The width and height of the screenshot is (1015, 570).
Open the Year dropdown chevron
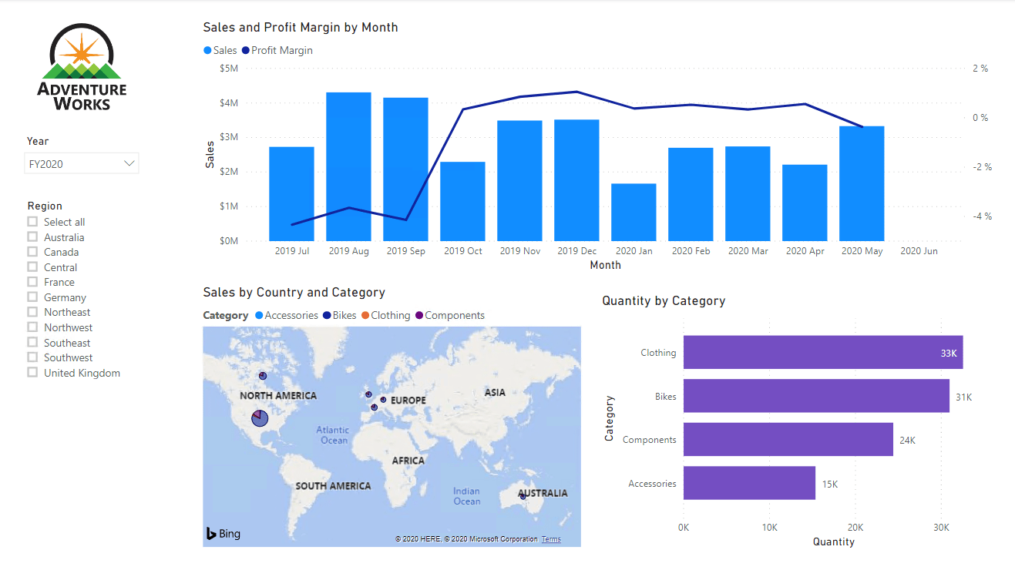click(129, 163)
